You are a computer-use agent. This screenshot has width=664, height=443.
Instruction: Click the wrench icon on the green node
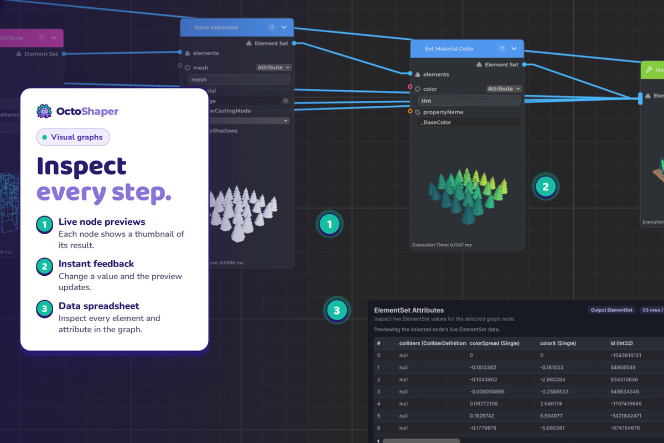(x=648, y=70)
